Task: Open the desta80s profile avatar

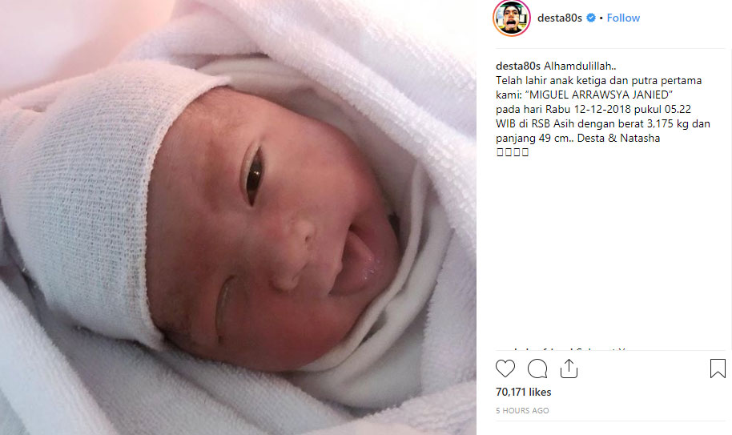Action: pos(512,18)
